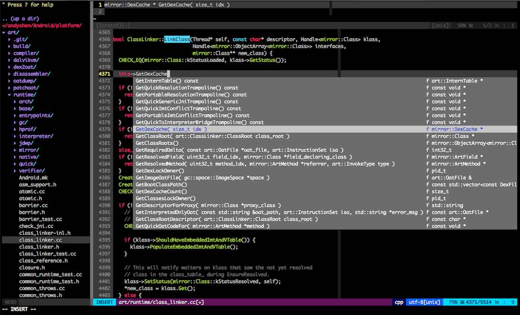520x315 pixels.
Task: Click the preview line mirror::DexCache * GetDexCache
Action: tap(167, 5)
